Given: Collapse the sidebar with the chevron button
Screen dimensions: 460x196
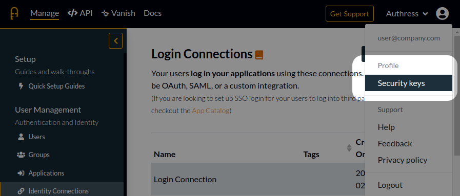Looking at the screenshot, I should point(115,40).
